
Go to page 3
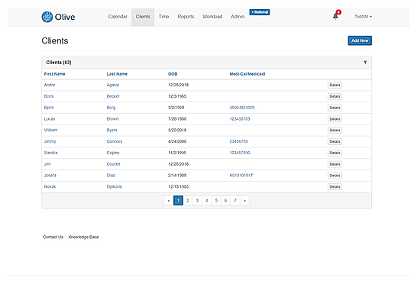coord(197,201)
